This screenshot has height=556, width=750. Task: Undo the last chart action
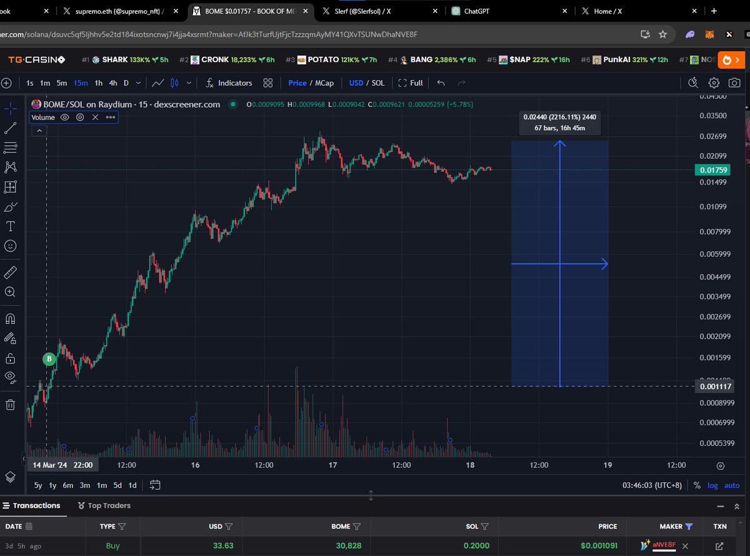441,83
